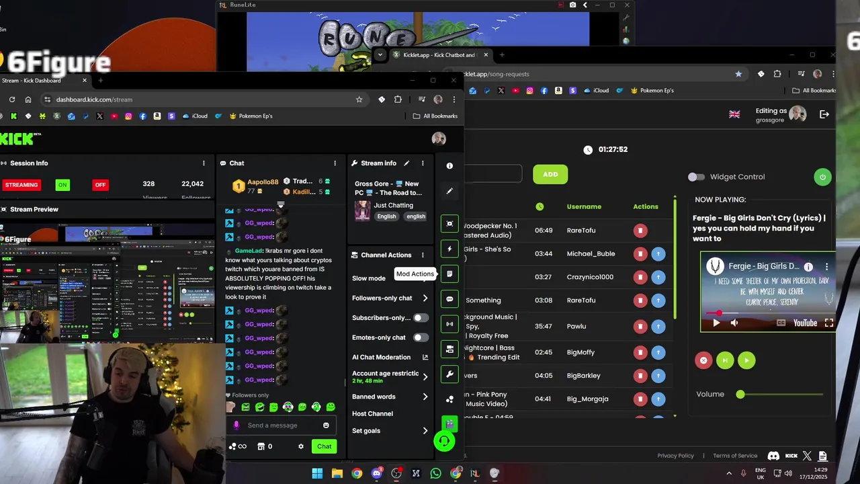Screen dimensions: 860x484
Task: Open WhatsApp from the taskbar
Action: pos(435,473)
